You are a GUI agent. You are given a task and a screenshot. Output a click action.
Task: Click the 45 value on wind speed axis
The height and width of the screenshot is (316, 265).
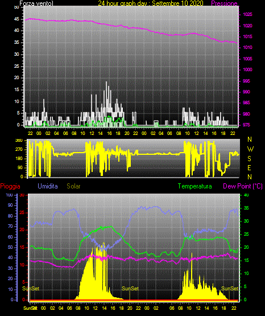pyautogui.click(x=16, y=19)
